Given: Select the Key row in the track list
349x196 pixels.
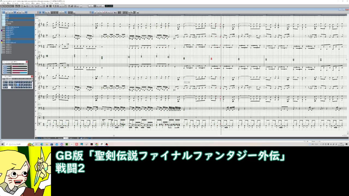Looking at the screenshot, I should click(x=18, y=20).
